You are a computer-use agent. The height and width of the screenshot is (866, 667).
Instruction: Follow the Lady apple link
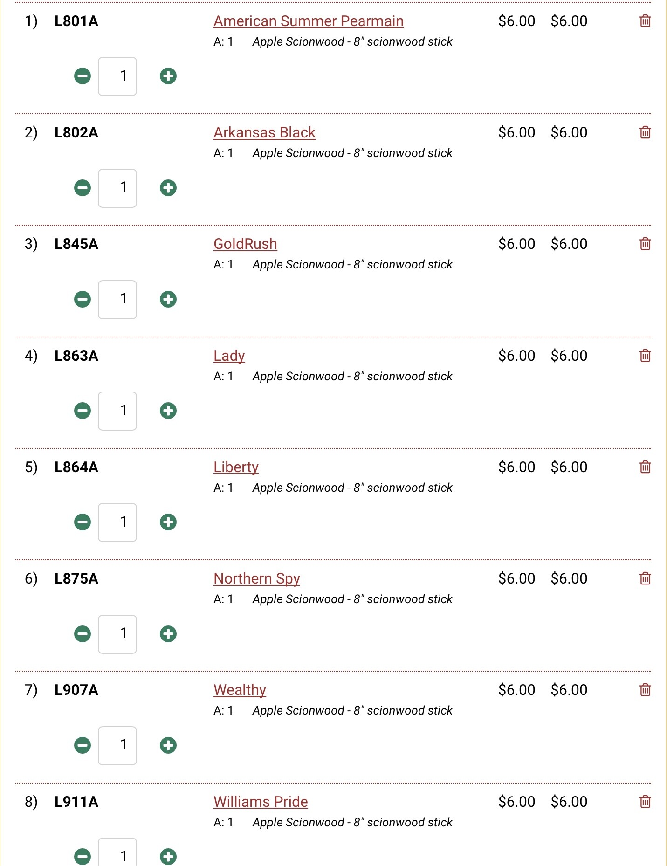[229, 356]
